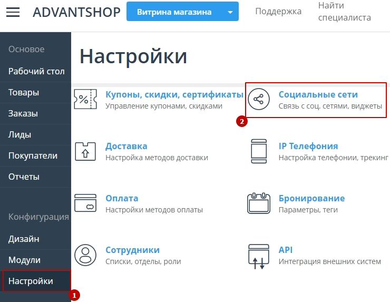The width and height of the screenshot is (390, 302).
Task: Click the IP telephony phone icon
Action: (x=258, y=151)
